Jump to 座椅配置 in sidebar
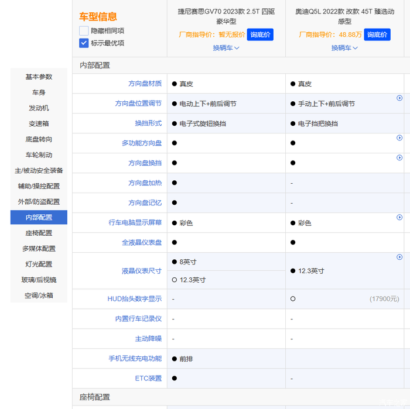The height and width of the screenshot is (409, 410). pyautogui.click(x=39, y=233)
